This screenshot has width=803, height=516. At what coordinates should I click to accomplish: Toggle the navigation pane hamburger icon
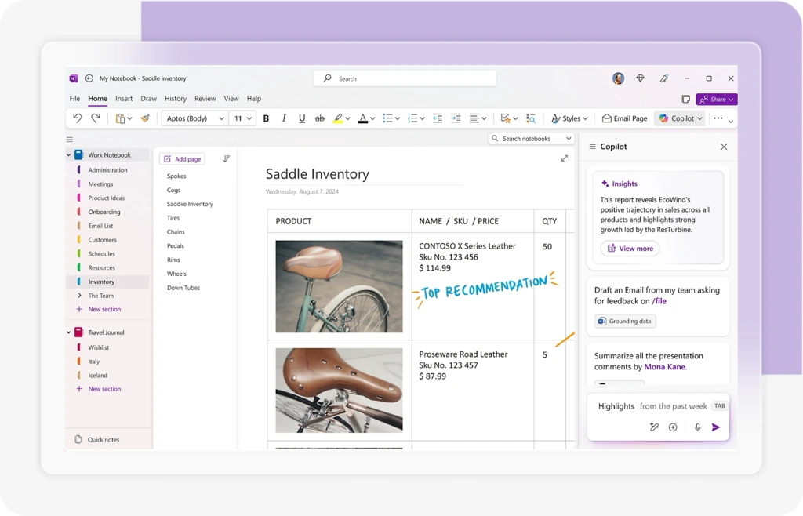(x=70, y=140)
